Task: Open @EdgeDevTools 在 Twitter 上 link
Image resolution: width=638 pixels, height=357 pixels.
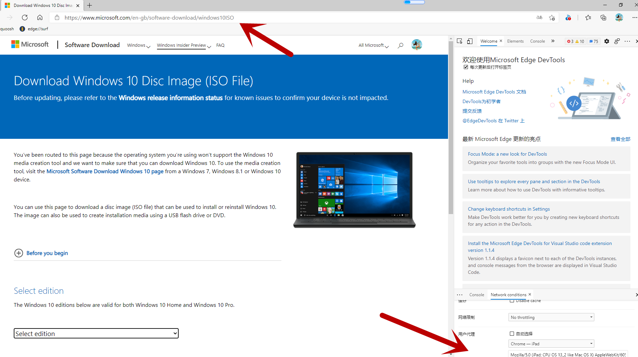Action: click(493, 121)
